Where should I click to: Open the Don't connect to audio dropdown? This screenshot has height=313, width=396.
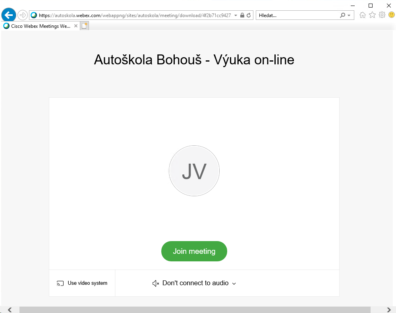click(x=194, y=283)
